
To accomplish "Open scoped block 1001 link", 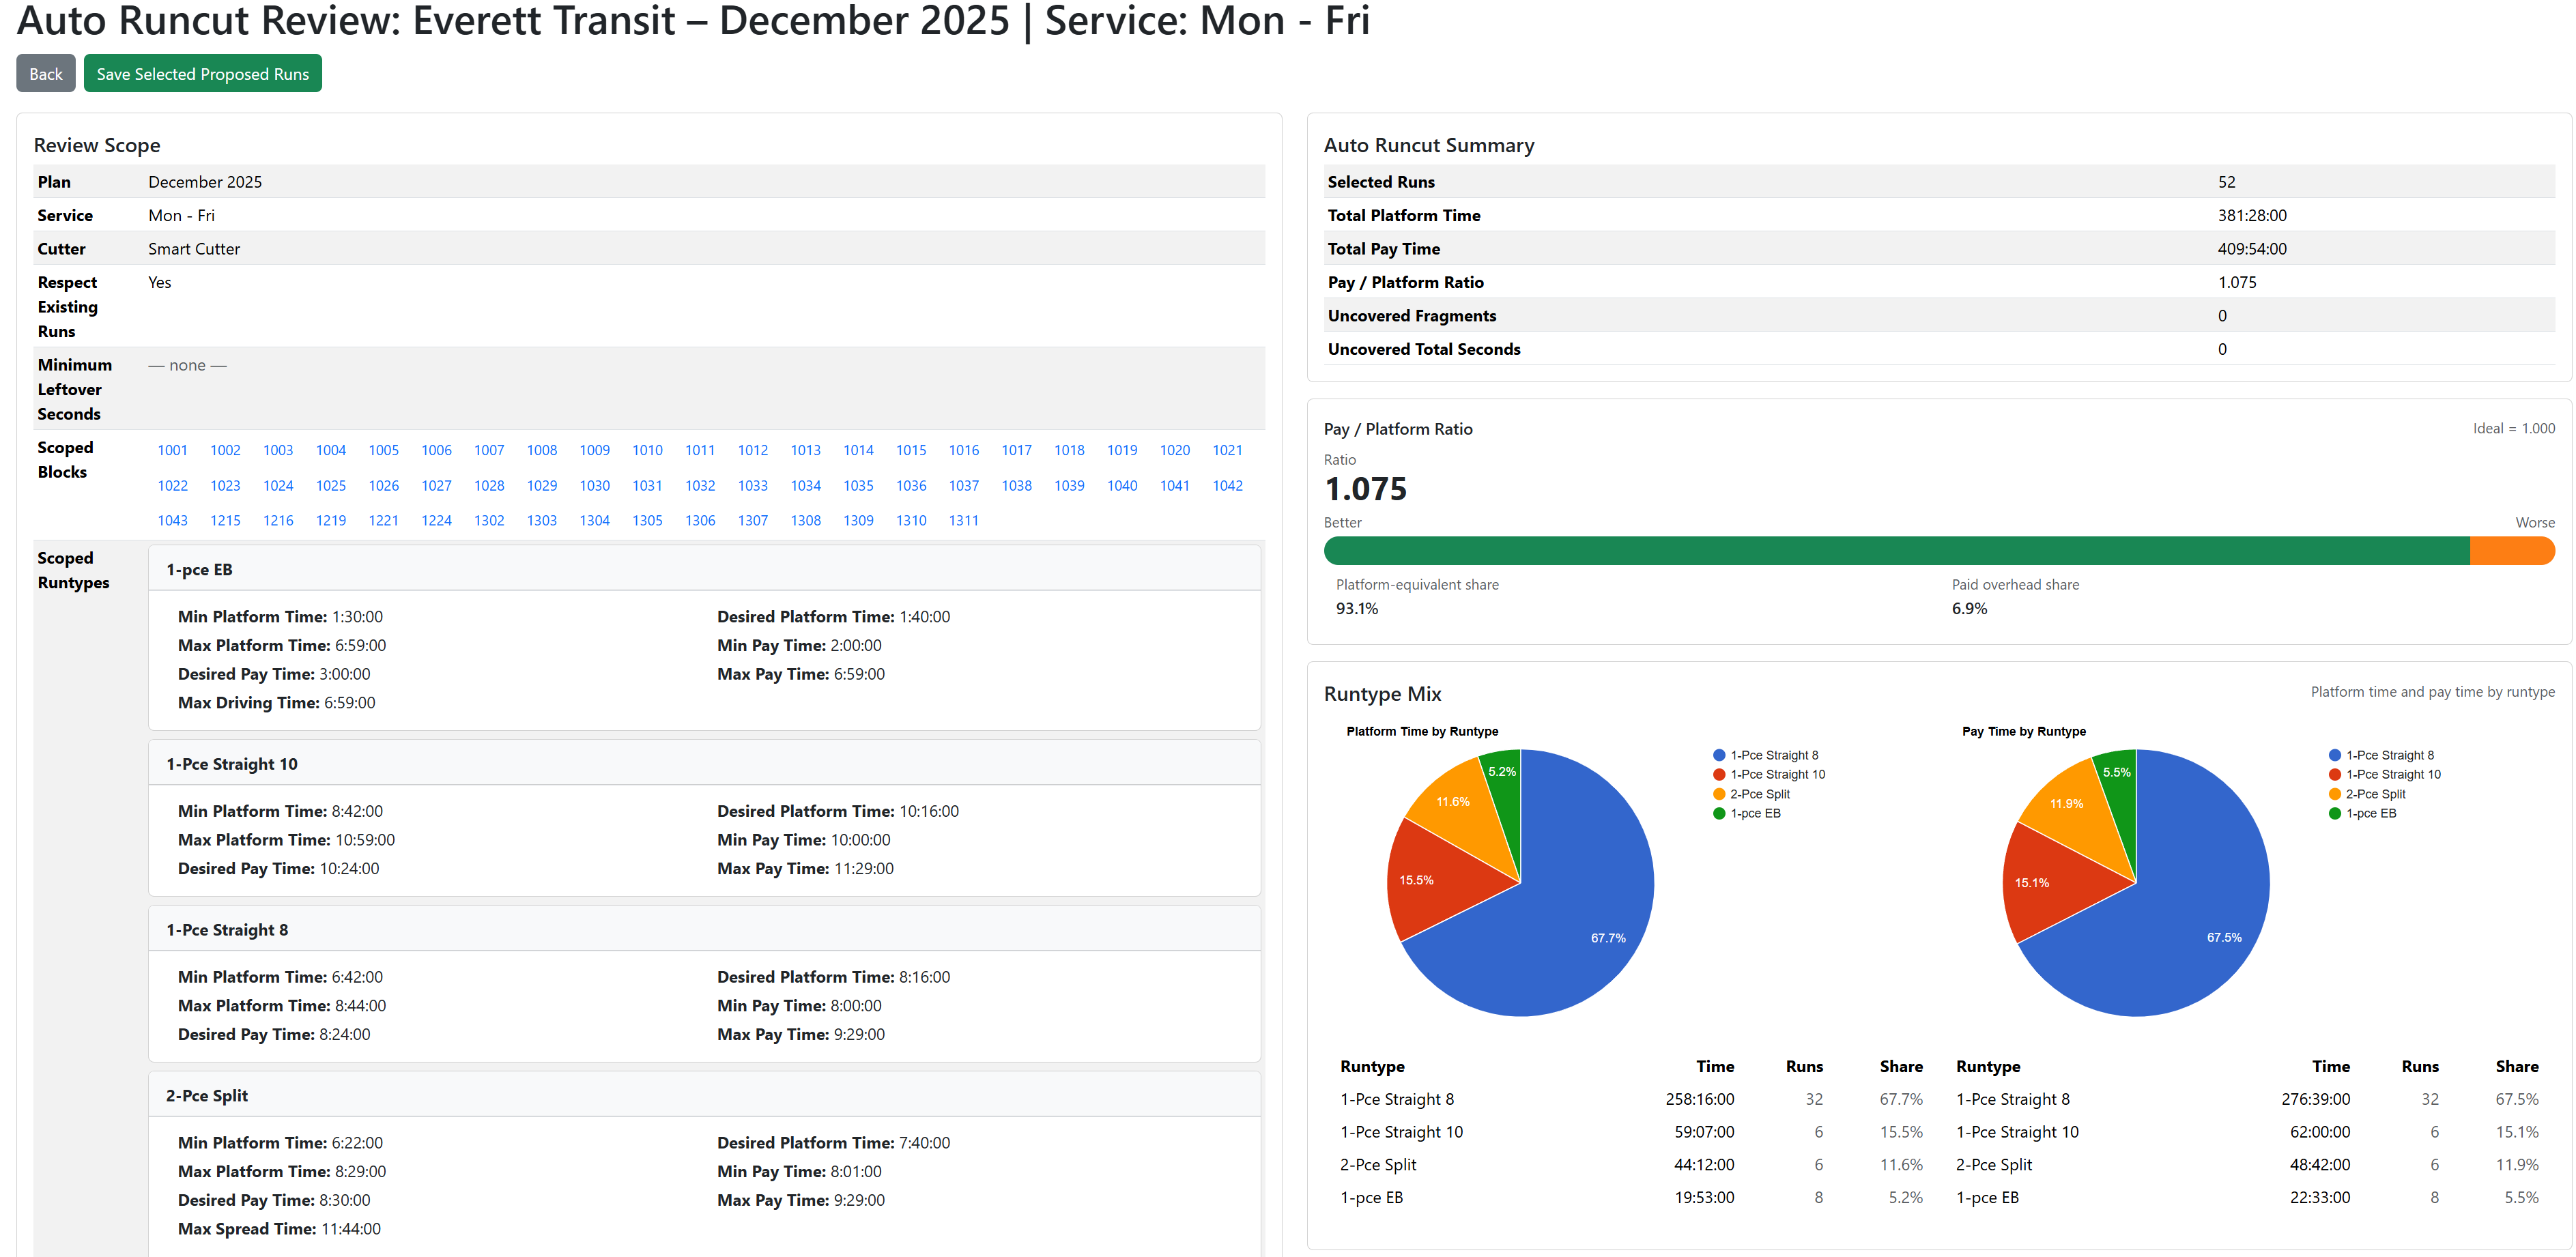I will [172, 450].
